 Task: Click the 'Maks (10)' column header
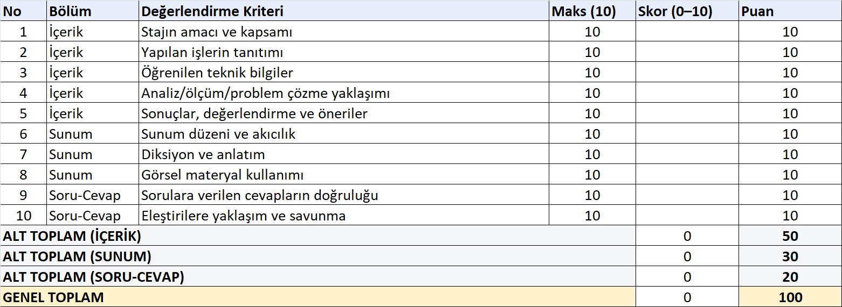point(583,11)
